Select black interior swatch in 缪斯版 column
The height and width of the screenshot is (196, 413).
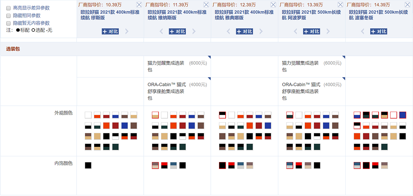(88, 165)
